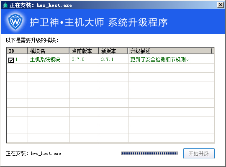Viewport: 226px width, 167px height.
Task: Click the 当前版本 column header
Action: coord(84,51)
